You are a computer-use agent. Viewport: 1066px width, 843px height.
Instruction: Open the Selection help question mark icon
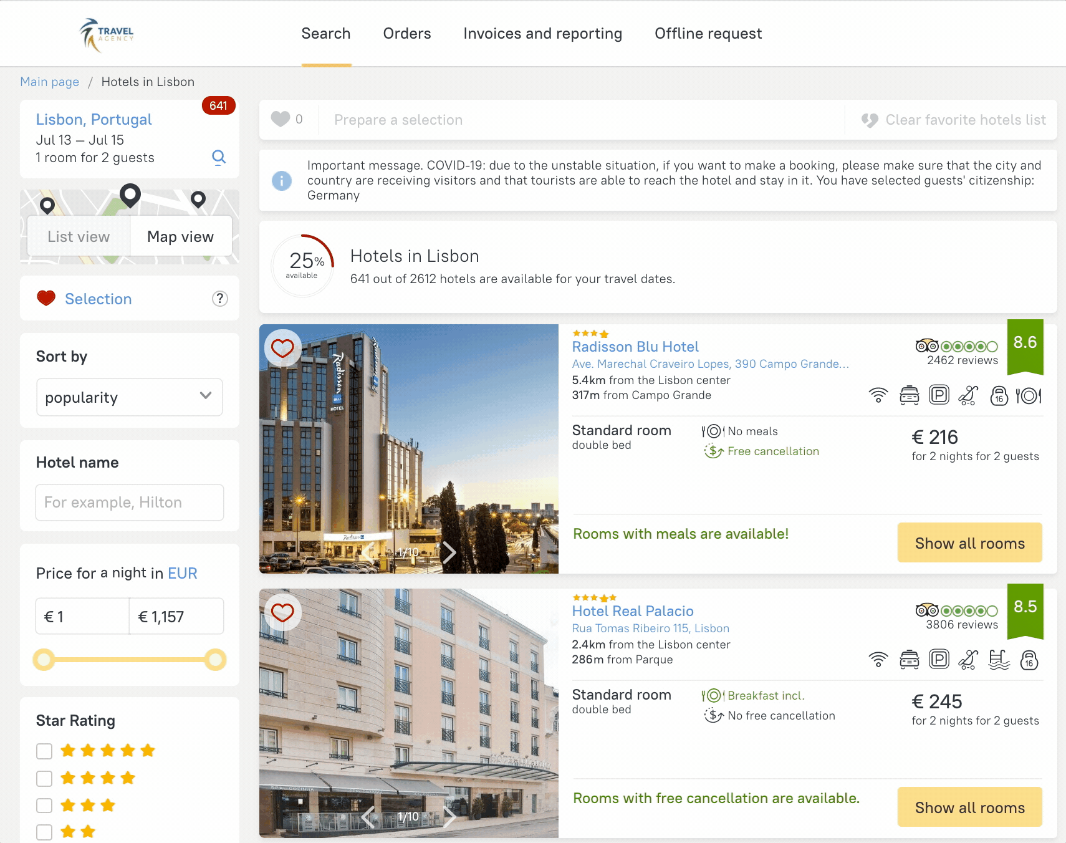(220, 299)
